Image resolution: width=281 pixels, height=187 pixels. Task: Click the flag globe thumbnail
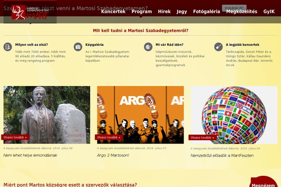coord(234,115)
